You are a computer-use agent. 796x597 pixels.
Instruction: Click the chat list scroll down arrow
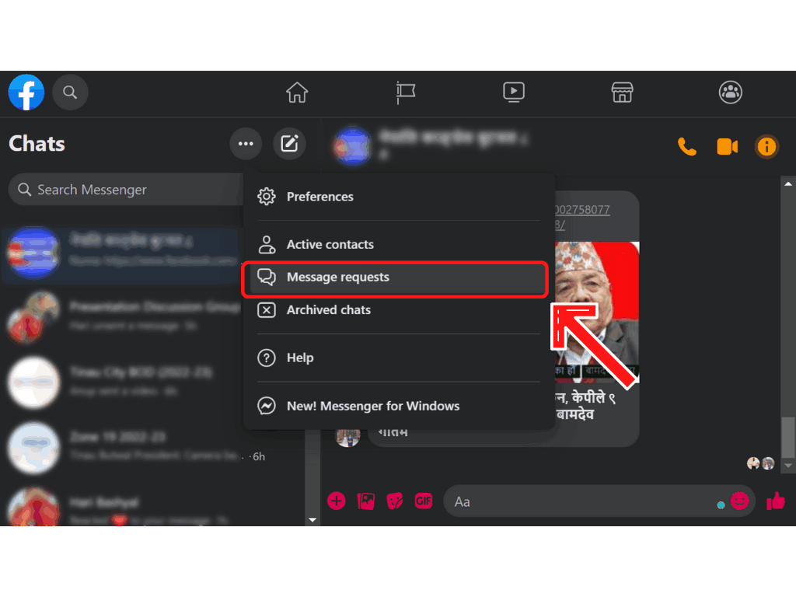tap(312, 520)
